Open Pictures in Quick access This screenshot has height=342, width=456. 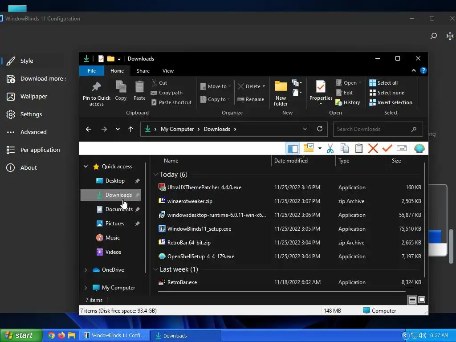point(114,224)
